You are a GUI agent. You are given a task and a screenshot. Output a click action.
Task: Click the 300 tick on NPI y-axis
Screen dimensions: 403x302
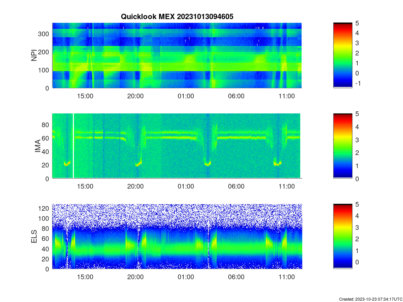pyautogui.click(x=44, y=34)
